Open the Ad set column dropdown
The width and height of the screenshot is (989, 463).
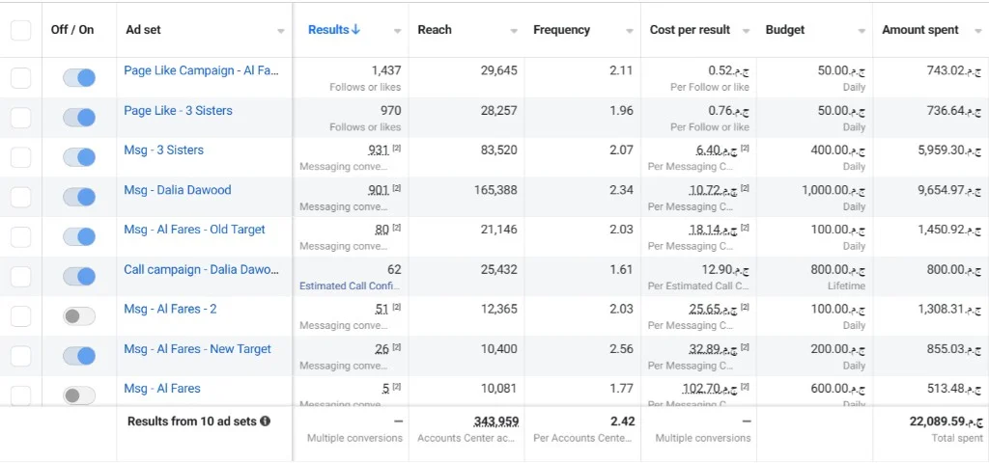point(281,31)
